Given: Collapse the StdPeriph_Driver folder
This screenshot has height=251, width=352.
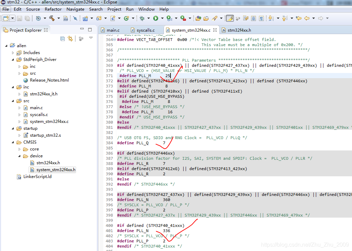Looking at the screenshot, I should pos(13,60).
